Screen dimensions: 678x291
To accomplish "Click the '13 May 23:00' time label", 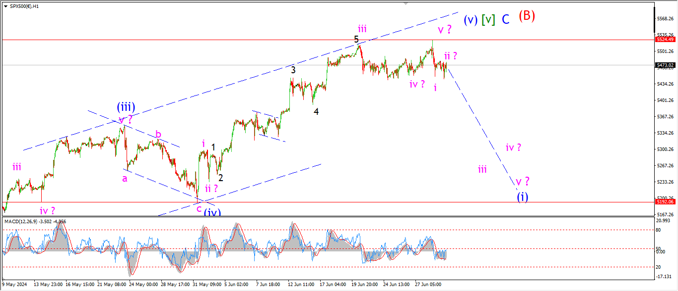I will point(48,285).
